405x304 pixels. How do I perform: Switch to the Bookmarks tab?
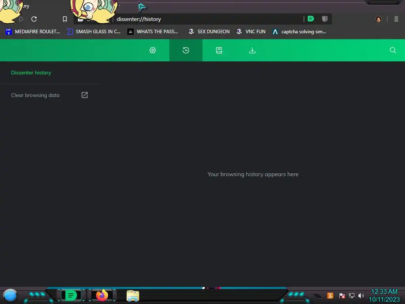coord(219,50)
